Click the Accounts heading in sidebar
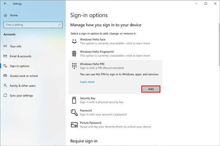The image size is (220, 146). pos(10,34)
